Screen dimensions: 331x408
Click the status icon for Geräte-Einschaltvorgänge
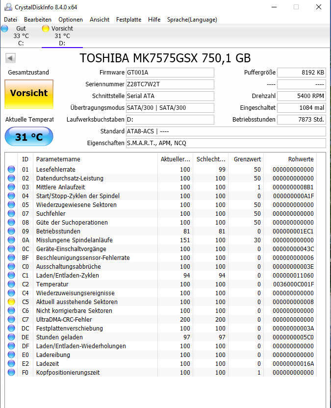click(11, 249)
